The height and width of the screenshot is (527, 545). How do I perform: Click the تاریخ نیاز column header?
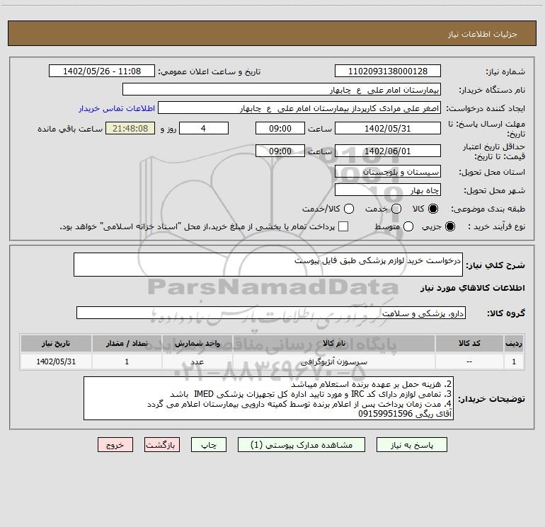(x=56, y=343)
